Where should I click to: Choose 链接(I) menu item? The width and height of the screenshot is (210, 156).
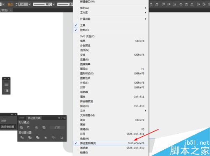[111, 153]
